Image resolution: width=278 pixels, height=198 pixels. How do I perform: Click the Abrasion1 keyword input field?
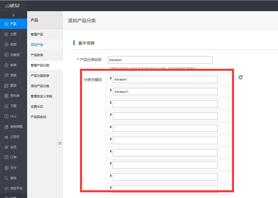pos(165,92)
